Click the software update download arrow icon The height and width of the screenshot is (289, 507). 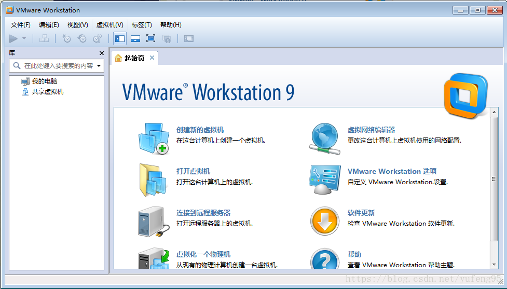(325, 222)
